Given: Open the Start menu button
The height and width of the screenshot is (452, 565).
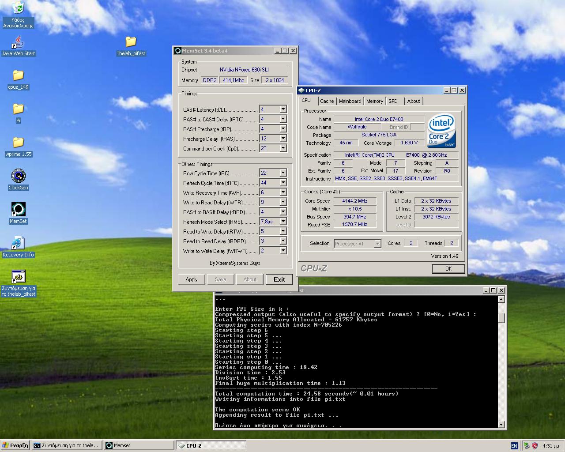Looking at the screenshot, I should coord(15,445).
